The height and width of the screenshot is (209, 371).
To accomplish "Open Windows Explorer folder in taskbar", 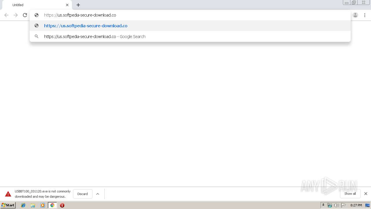I will click(33, 205).
